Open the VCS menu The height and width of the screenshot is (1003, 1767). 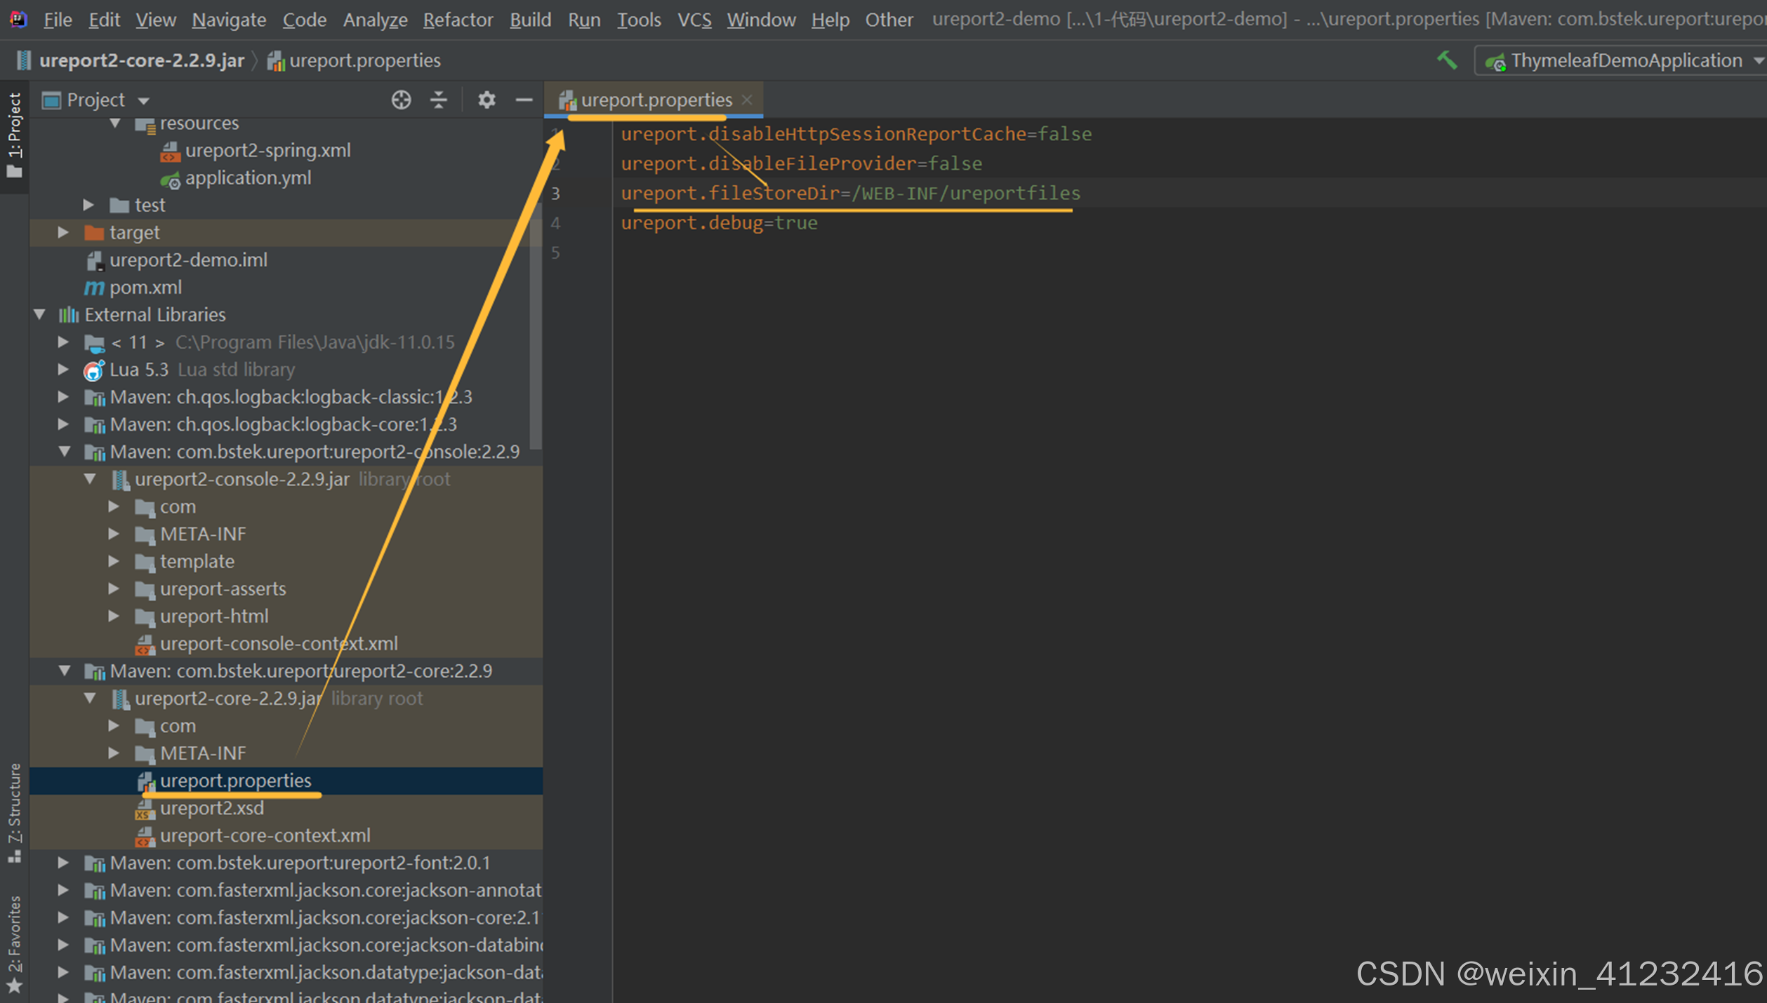tap(694, 20)
